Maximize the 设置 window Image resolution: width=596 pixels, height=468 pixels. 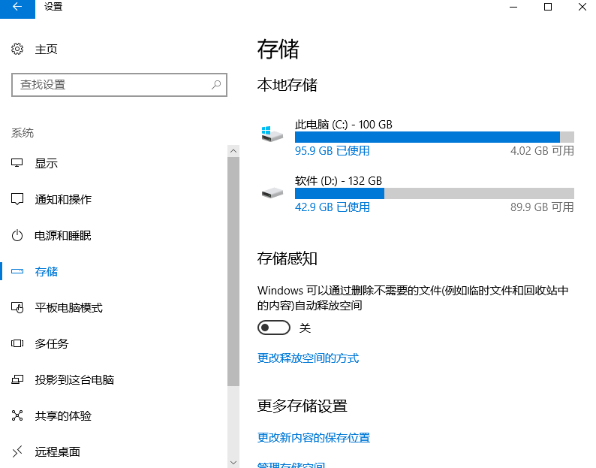coord(548,8)
